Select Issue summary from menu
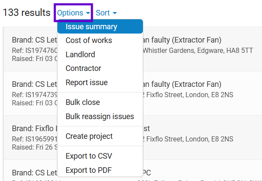The height and width of the screenshot is (181, 262). (100, 27)
